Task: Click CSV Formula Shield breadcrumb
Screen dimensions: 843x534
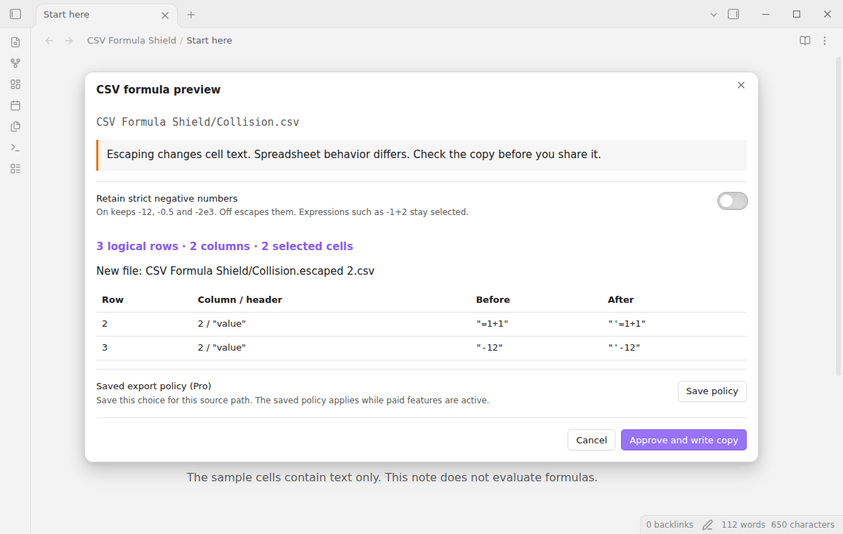Action: pos(131,41)
